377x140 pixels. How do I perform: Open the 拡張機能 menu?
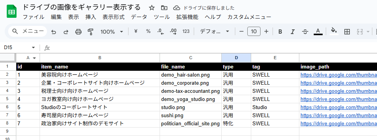click(x=187, y=17)
